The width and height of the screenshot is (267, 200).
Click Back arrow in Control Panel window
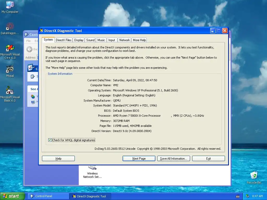tap(29, 49)
